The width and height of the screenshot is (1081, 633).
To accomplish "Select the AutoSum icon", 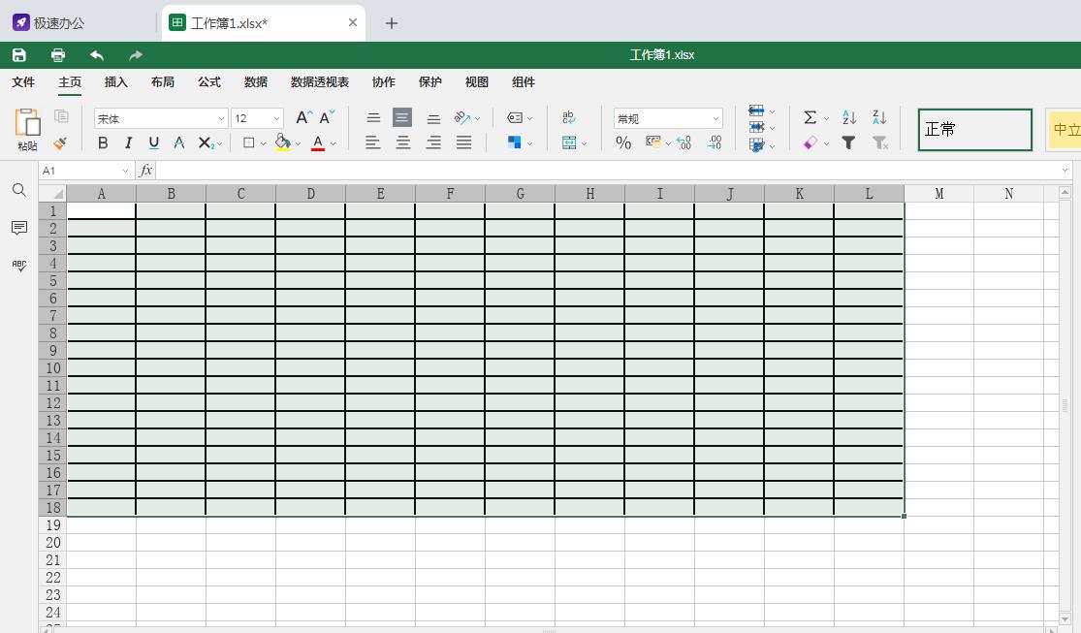I will click(x=811, y=117).
